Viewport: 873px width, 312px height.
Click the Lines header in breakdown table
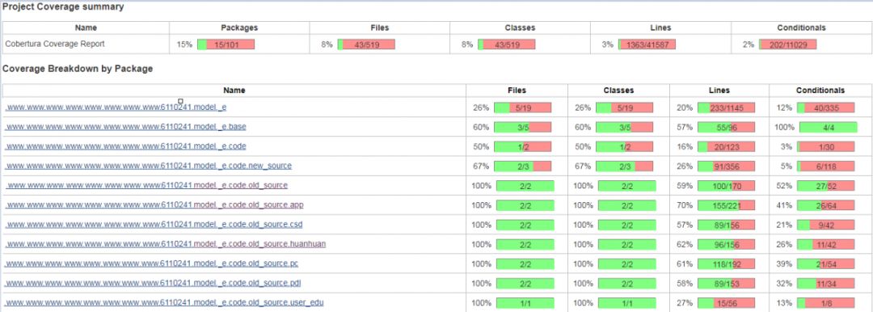[719, 91]
